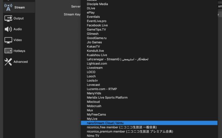Select the Audio speaker icon
This screenshot has width=222, height=138.
click(x=8, y=29)
